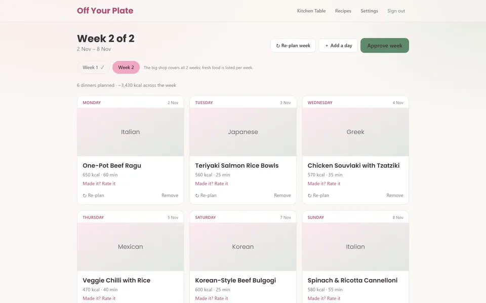Image resolution: width=486 pixels, height=303 pixels.
Task: Click the Re-plan week button
Action: point(293,45)
